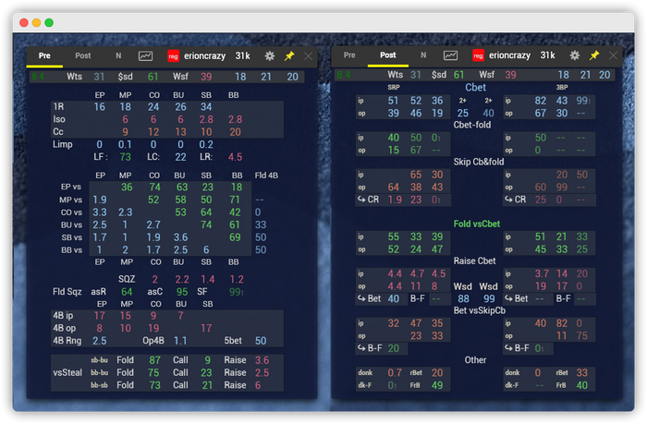Click the Bet vsSkipCb heading

point(480,310)
